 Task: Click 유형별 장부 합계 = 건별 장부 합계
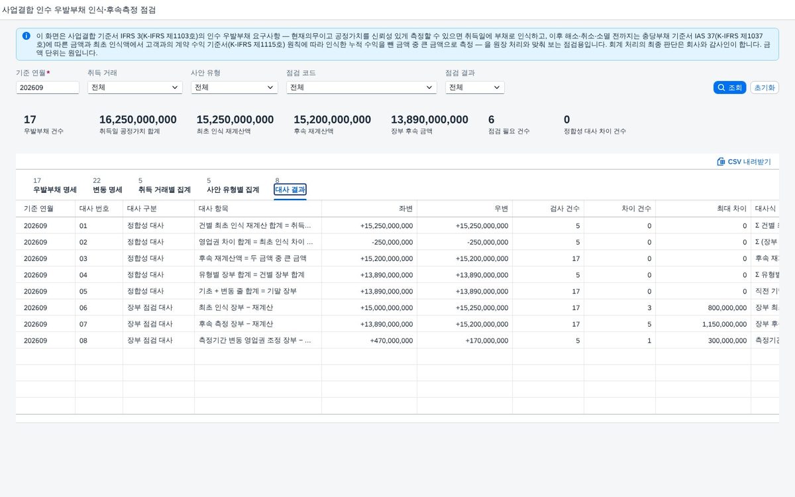[x=258, y=274]
